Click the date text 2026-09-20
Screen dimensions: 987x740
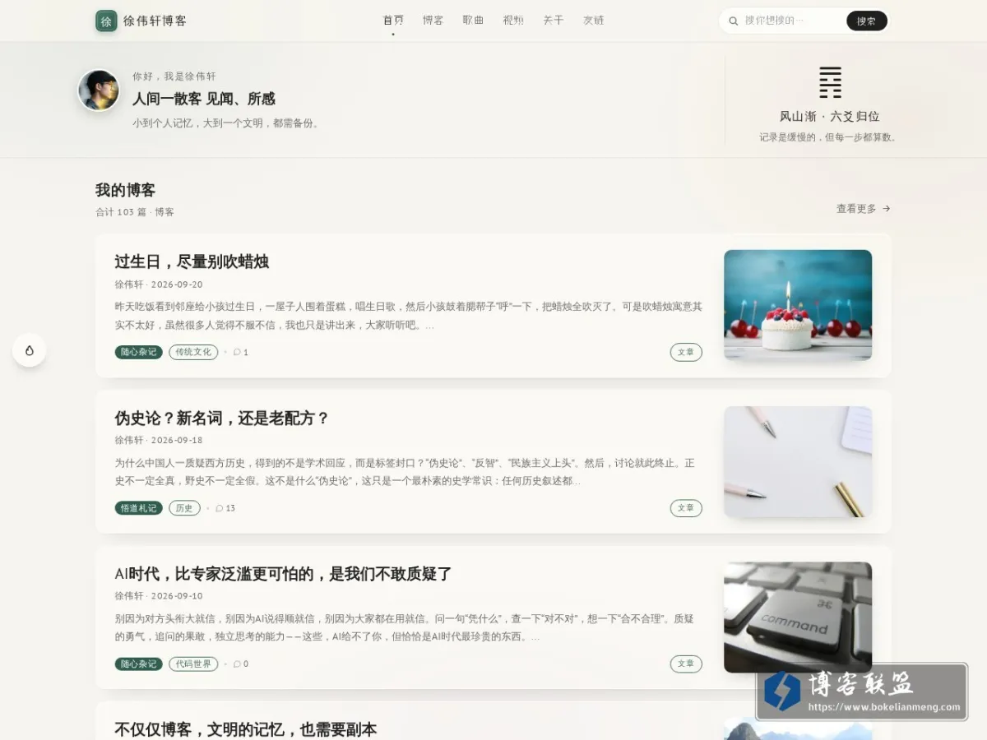click(x=177, y=284)
